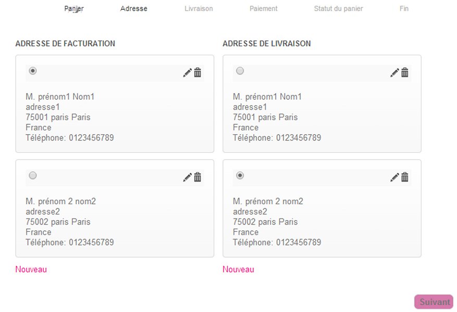Add a Nouveau billing address
Viewport: 457px width, 312px height.
(31, 269)
